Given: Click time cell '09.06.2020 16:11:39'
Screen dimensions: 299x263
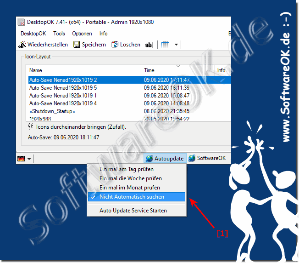Looking at the screenshot, I should (x=166, y=88).
